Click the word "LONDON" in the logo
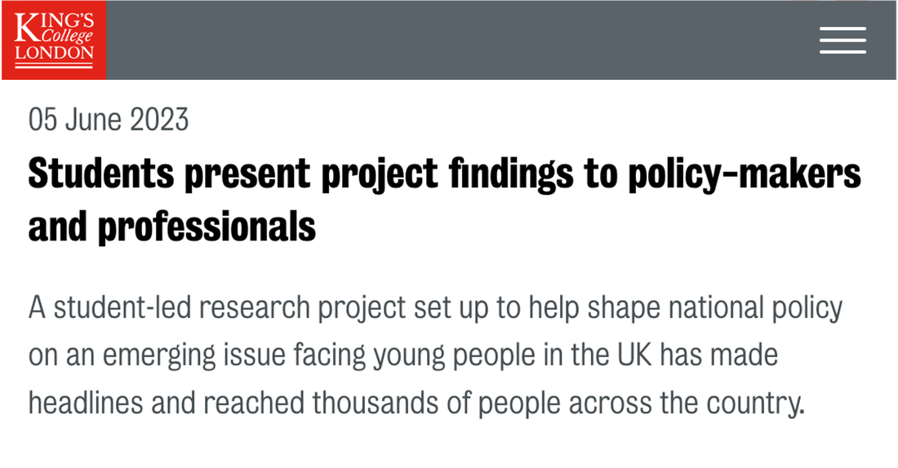 click(54, 54)
